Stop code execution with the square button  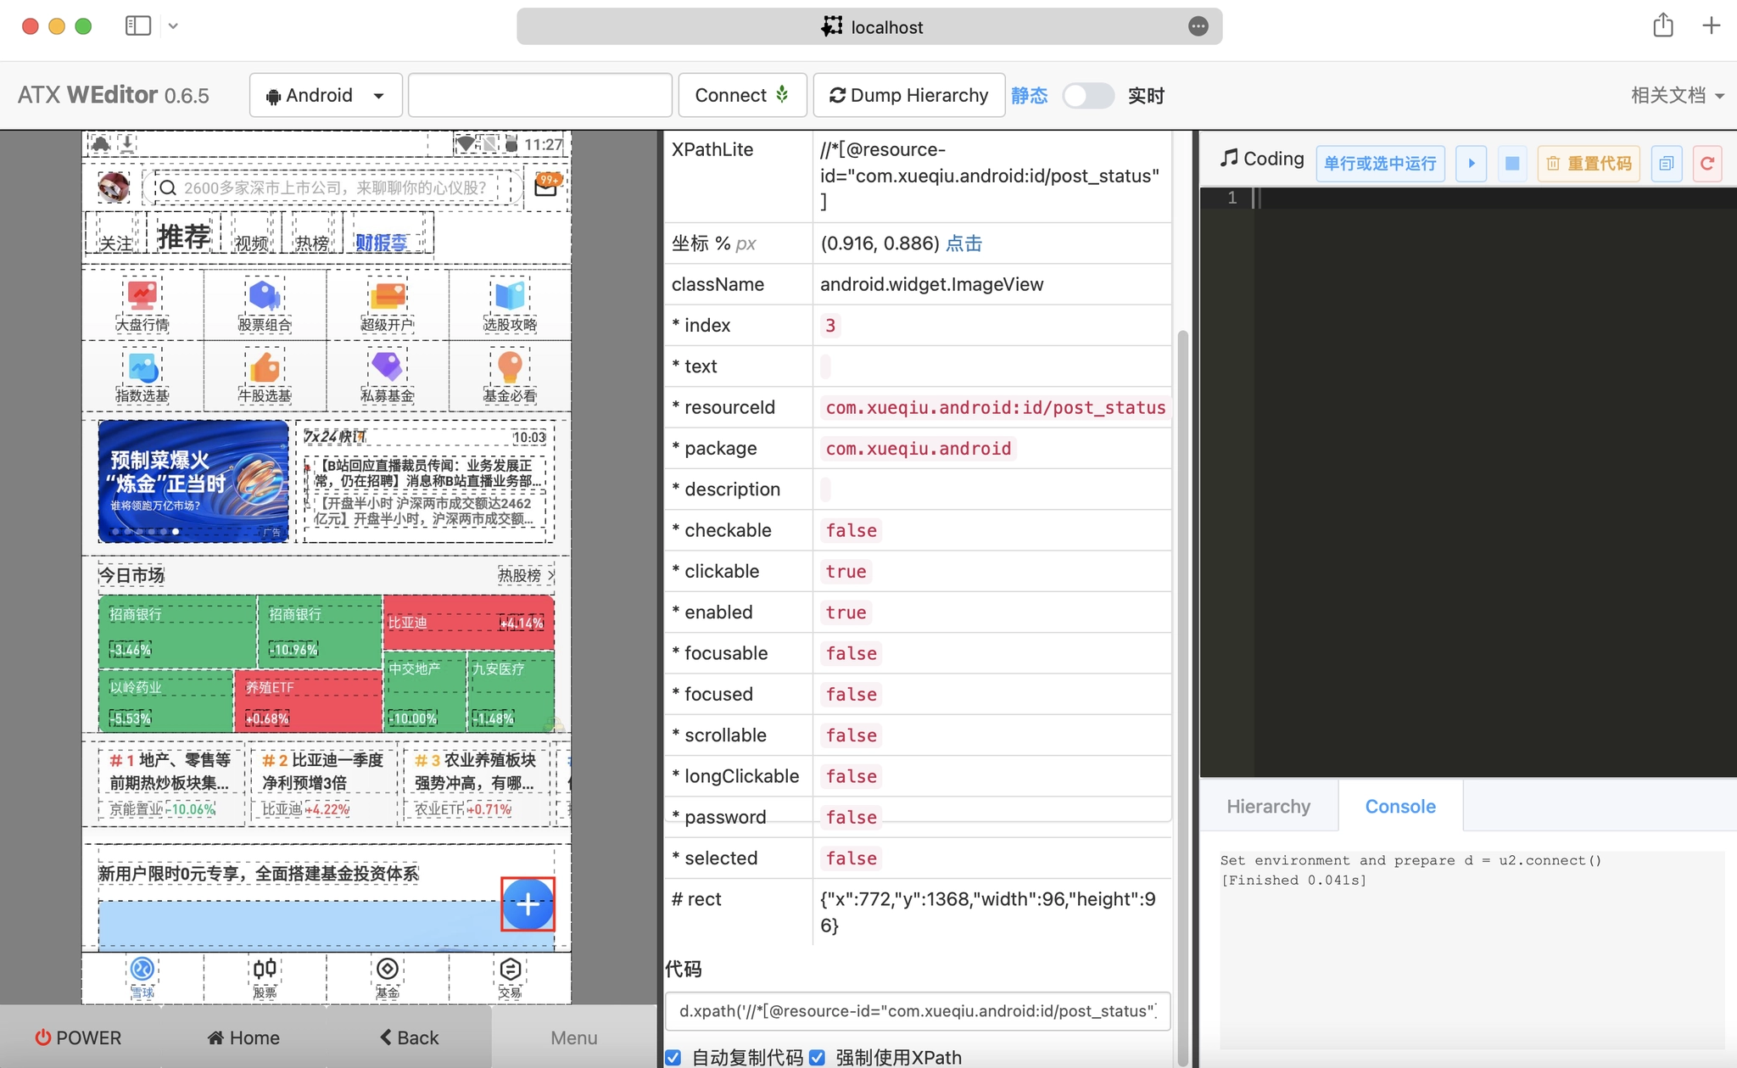pos(1512,163)
